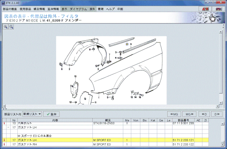Select part number 51 71 2 233 122
Screen dimensions: 227x149
pos(183,144)
